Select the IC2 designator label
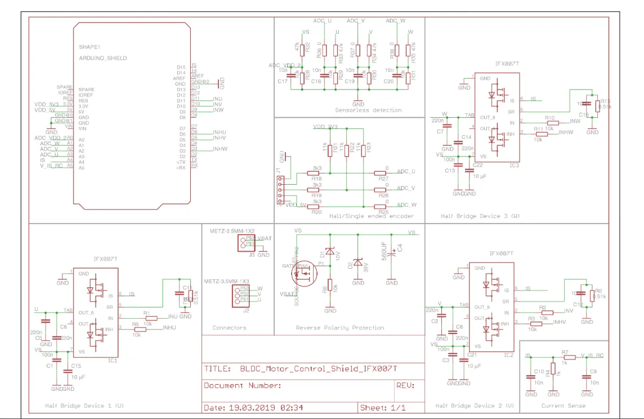This screenshot has width=644, height=419. (x=508, y=355)
